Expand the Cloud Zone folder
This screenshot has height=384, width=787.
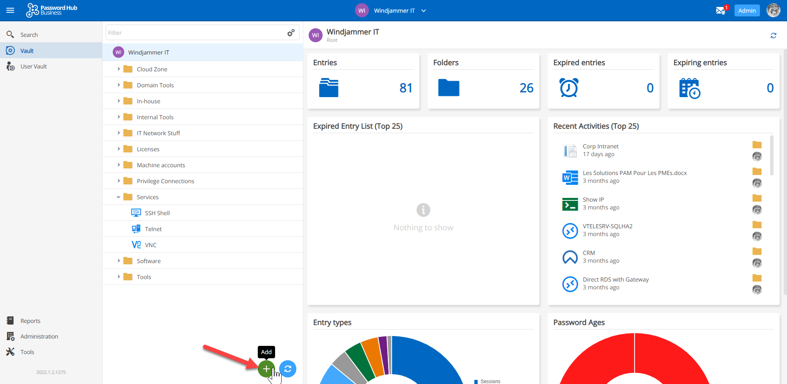point(119,69)
